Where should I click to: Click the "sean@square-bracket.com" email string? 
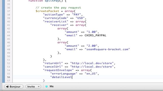pos(107,49)
